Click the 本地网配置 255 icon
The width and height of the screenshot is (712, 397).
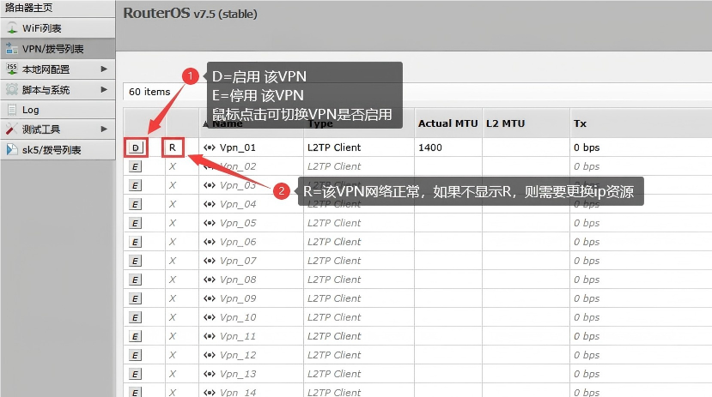[x=12, y=69]
